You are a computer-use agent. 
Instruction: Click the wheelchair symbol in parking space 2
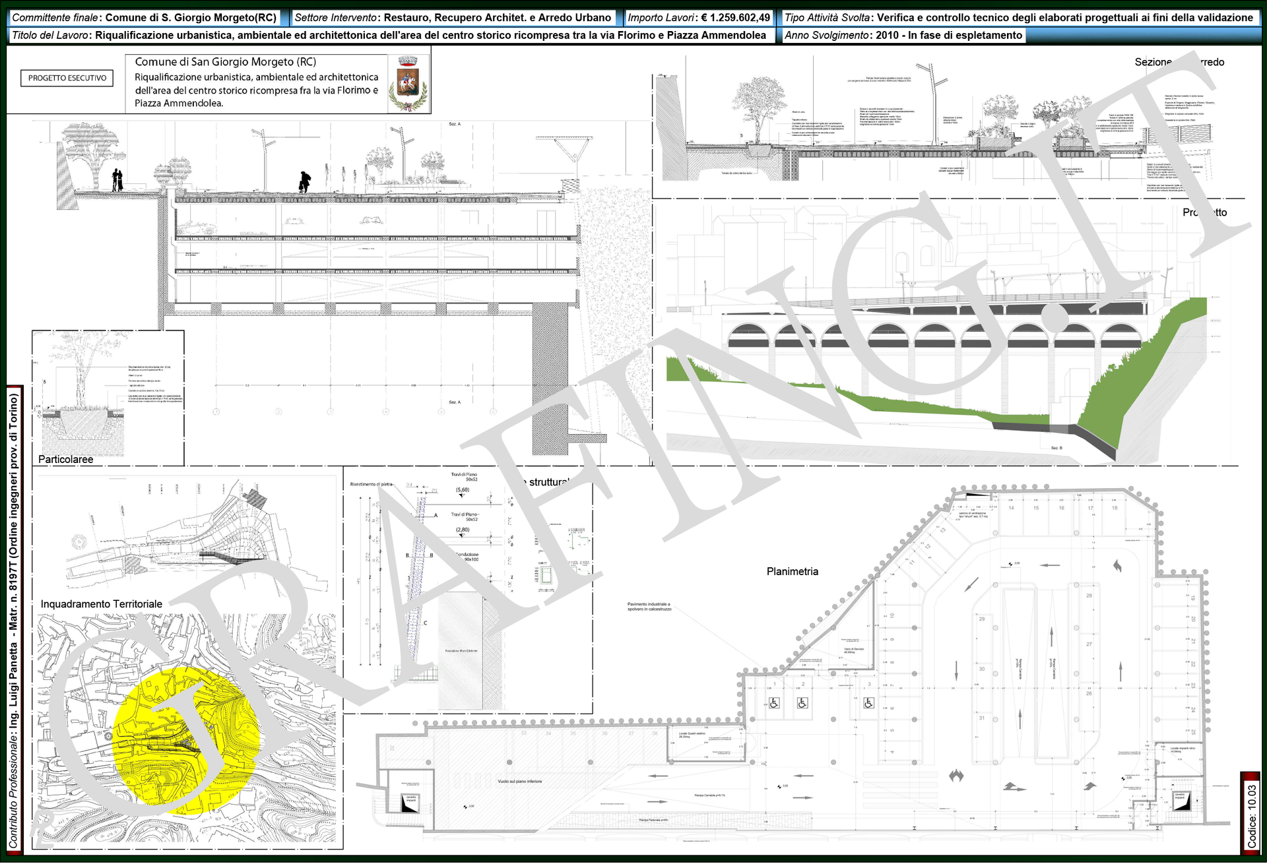(802, 703)
